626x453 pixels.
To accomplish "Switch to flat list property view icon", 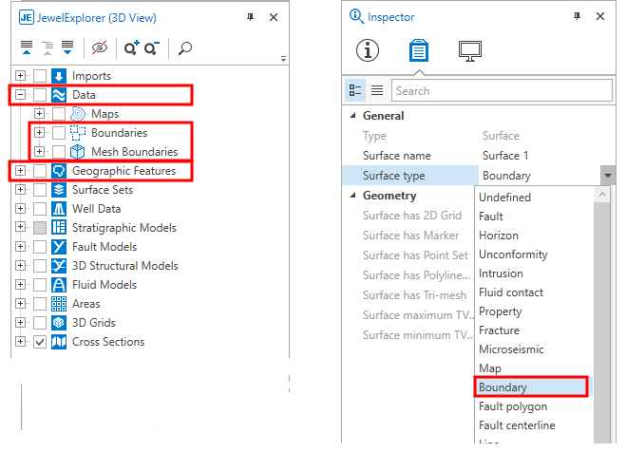I will coord(377,91).
